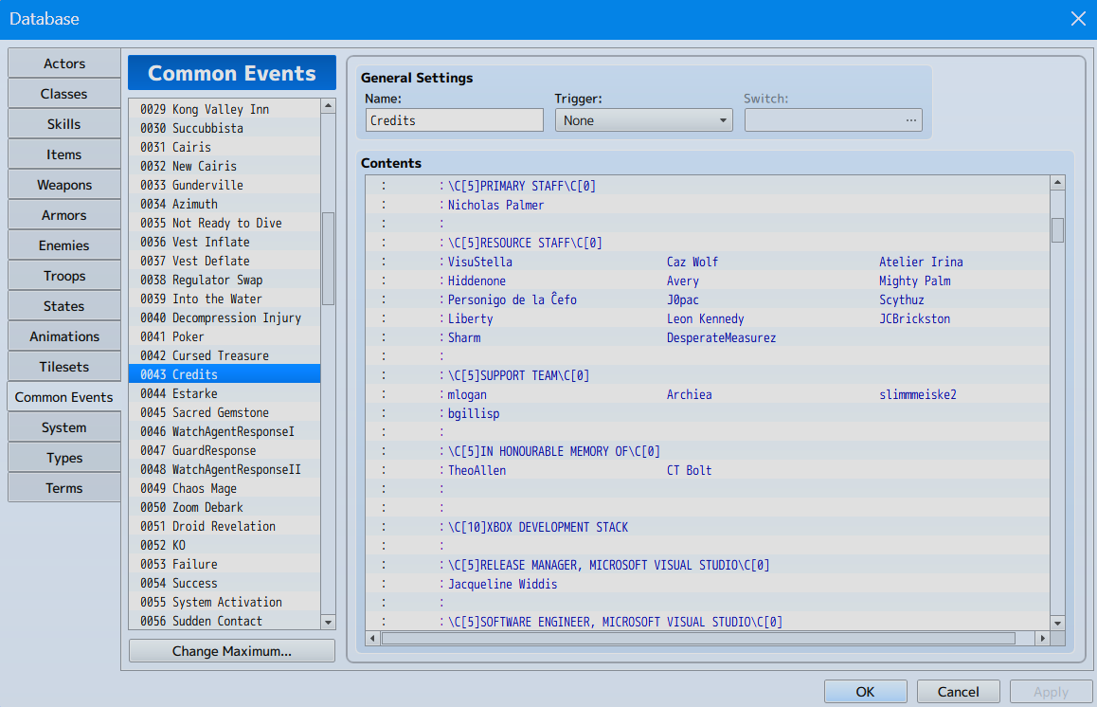Select event 0044 Estarke
The width and height of the screenshot is (1097, 707).
(225, 393)
